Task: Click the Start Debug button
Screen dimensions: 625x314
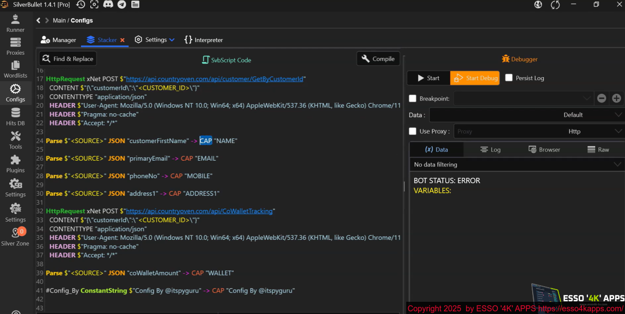Action: pos(475,78)
